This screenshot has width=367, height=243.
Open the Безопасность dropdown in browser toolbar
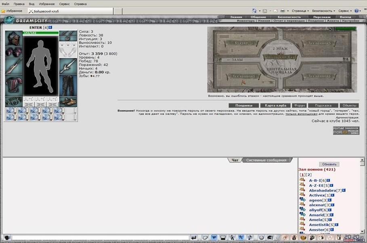click(x=323, y=11)
